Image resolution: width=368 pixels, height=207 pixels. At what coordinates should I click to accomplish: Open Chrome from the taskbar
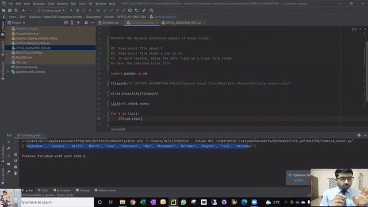133,202
